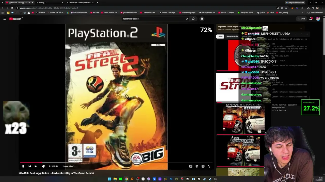Image resolution: width=325 pixels, height=182 pixels.
Task: Mute the video player volume
Action: (x=43, y=166)
